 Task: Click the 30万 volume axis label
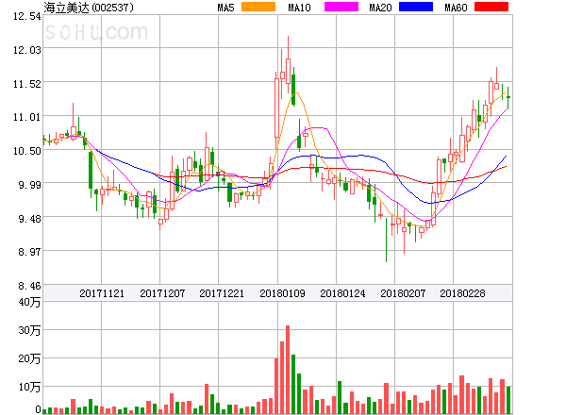[x=29, y=330]
